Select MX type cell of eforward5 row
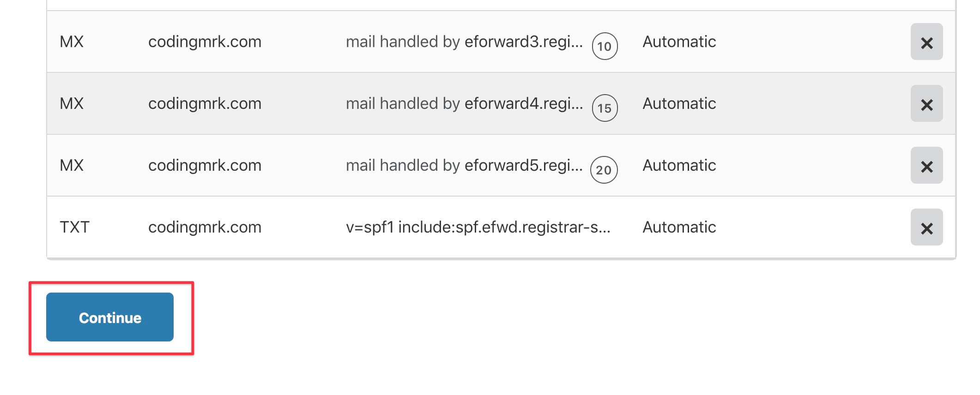The width and height of the screenshot is (980, 395). coord(72,166)
